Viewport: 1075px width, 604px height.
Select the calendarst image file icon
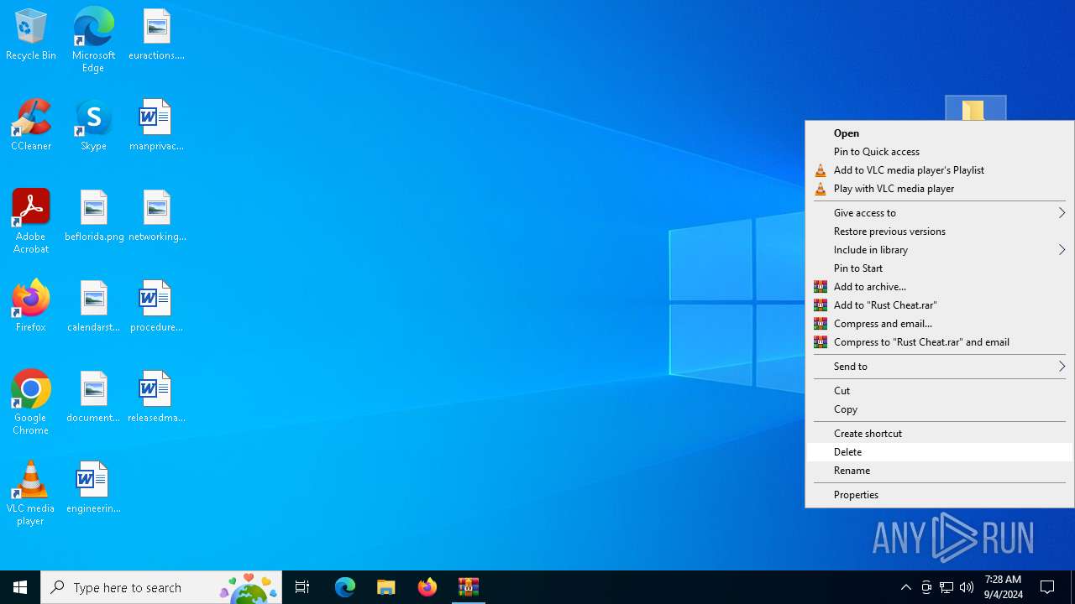[93, 307]
